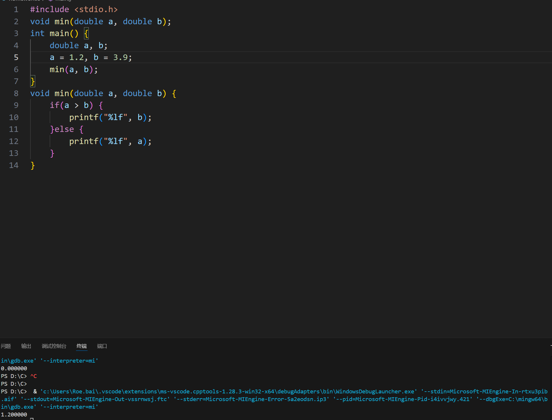
Task: Click line number 1 in the gutter
Action: (x=16, y=9)
